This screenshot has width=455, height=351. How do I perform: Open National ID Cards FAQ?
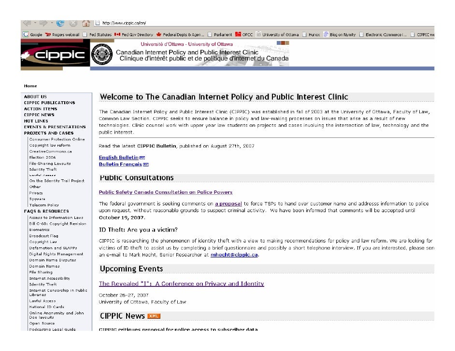(47, 307)
